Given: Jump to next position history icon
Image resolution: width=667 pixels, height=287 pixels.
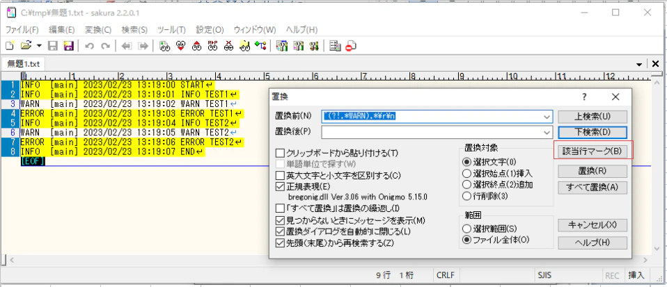Looking at the screenshot, I should pos(143,45).
